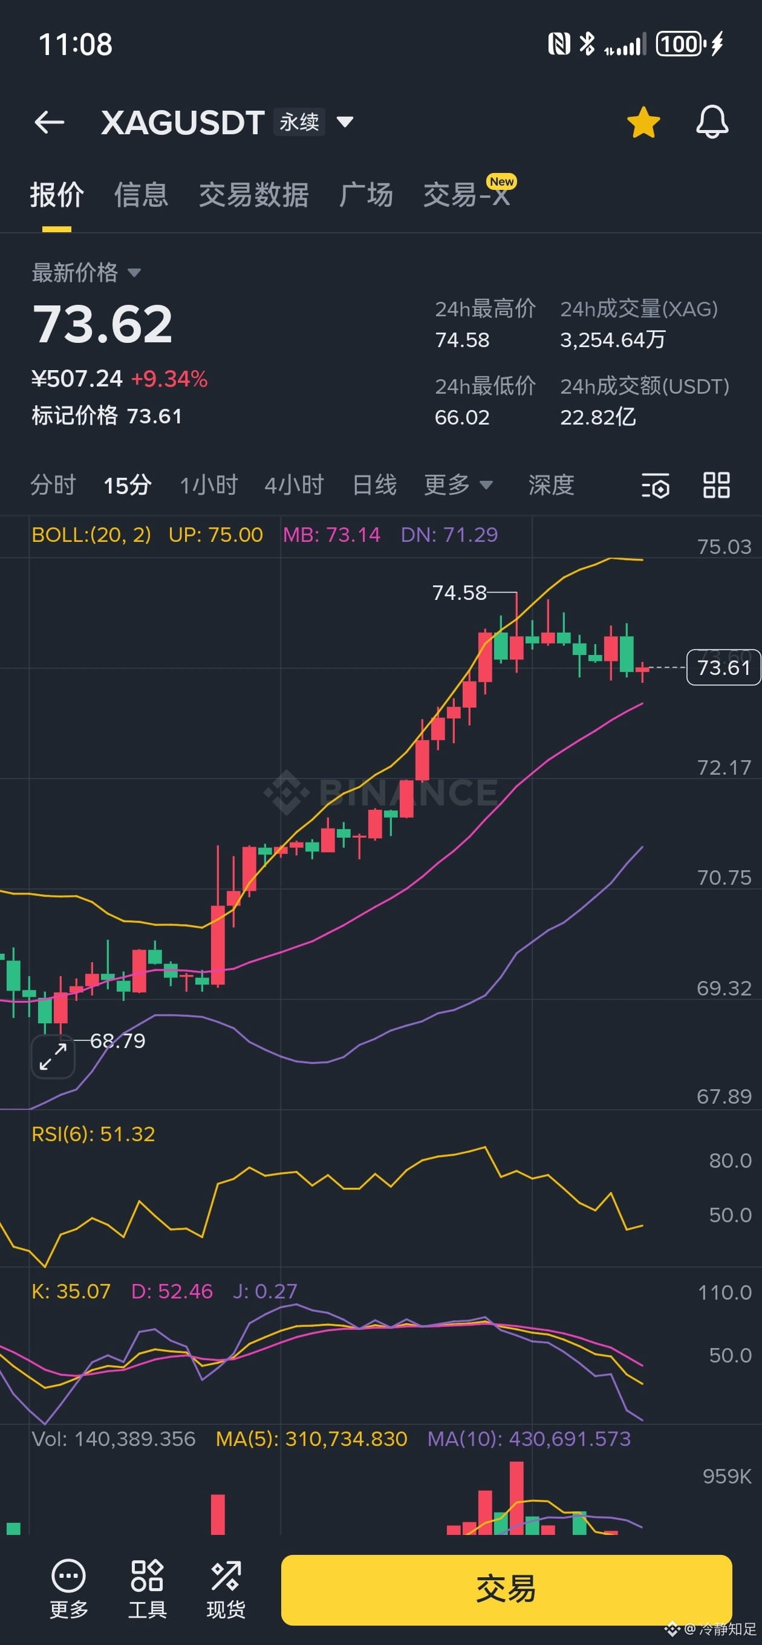Click the 标记价格 73.61 text
Screen dimensions: 762x1645
(106, 415)
